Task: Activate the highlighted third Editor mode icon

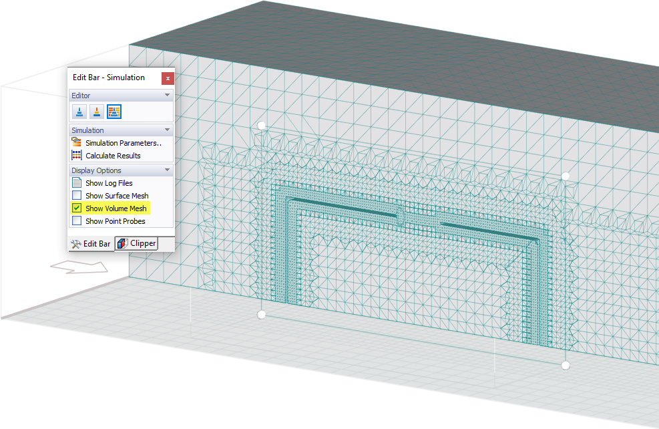Action: [x=114, y=111]
